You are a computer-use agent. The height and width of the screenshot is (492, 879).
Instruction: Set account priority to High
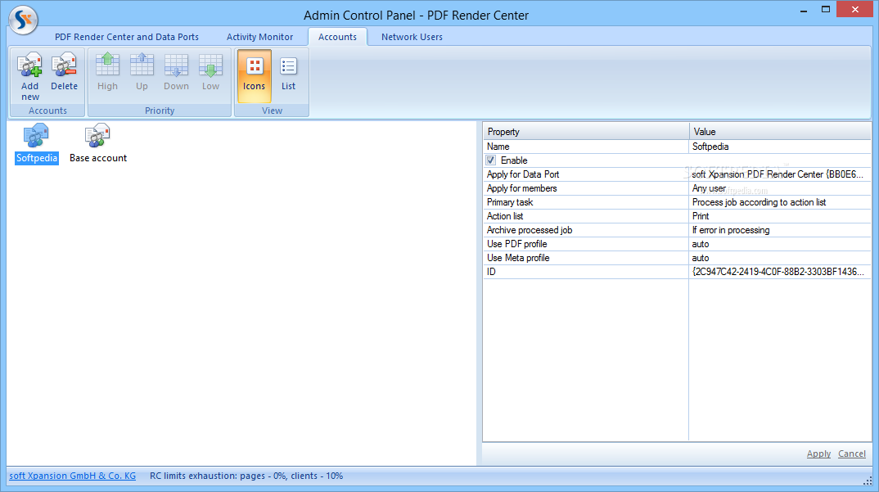point(108,72)
